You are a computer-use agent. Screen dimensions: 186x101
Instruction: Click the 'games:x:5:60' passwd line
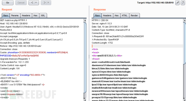pyautogui.click(x=119, y=78)
